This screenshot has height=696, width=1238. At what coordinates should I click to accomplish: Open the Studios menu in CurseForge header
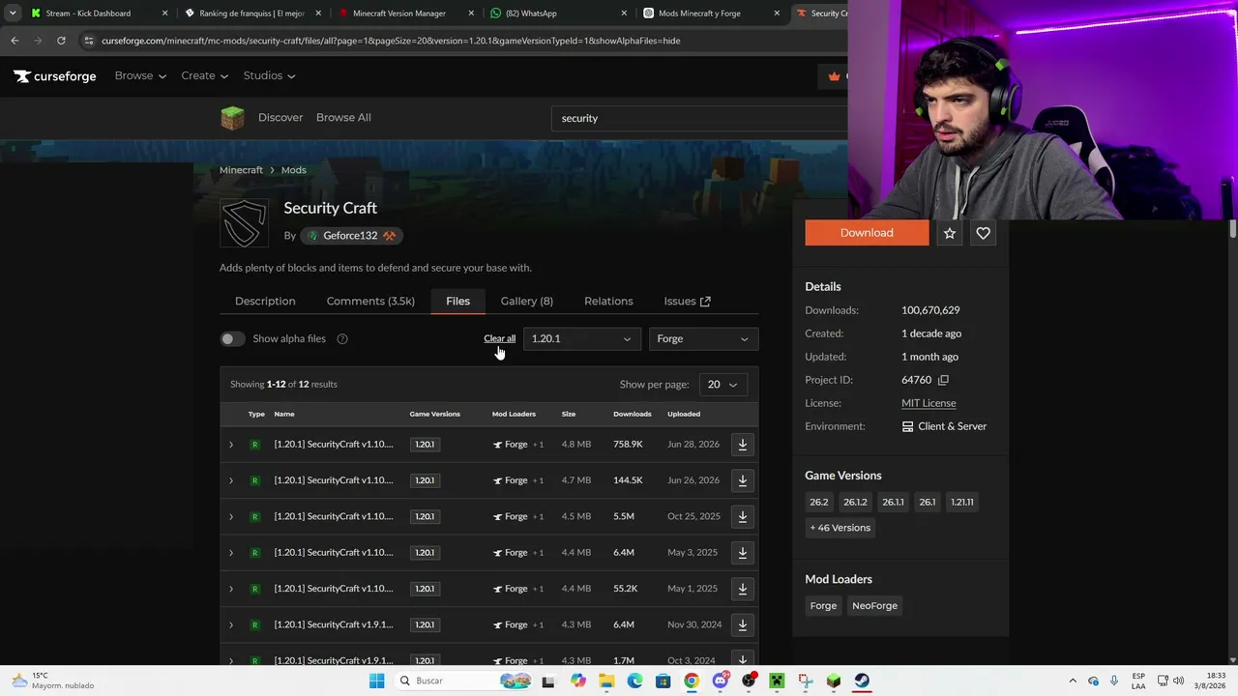click(x=269, y=76)
